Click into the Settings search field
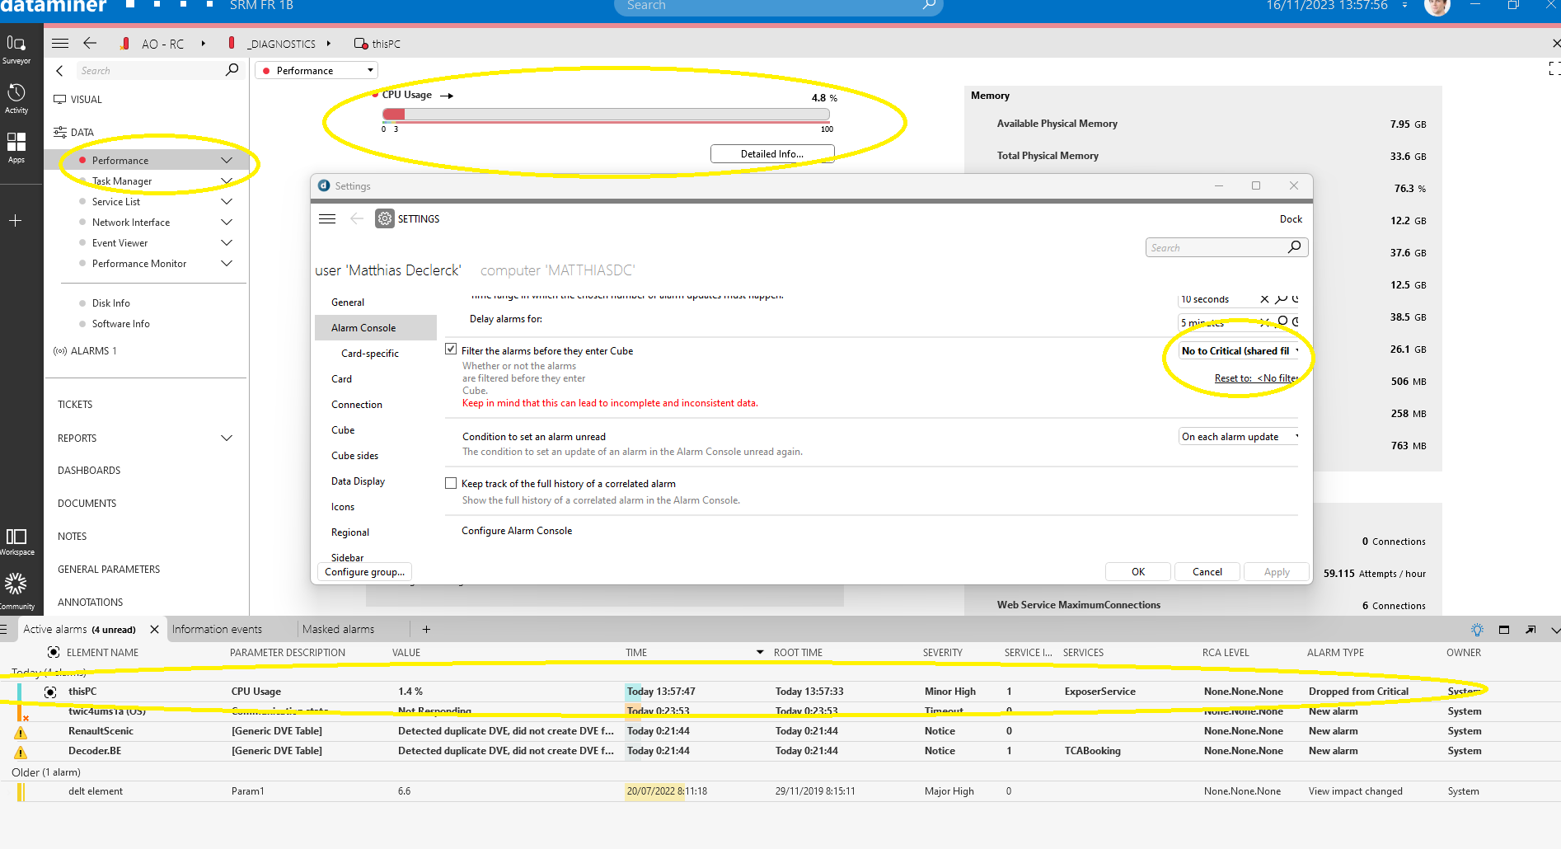 pos(1216,247)
